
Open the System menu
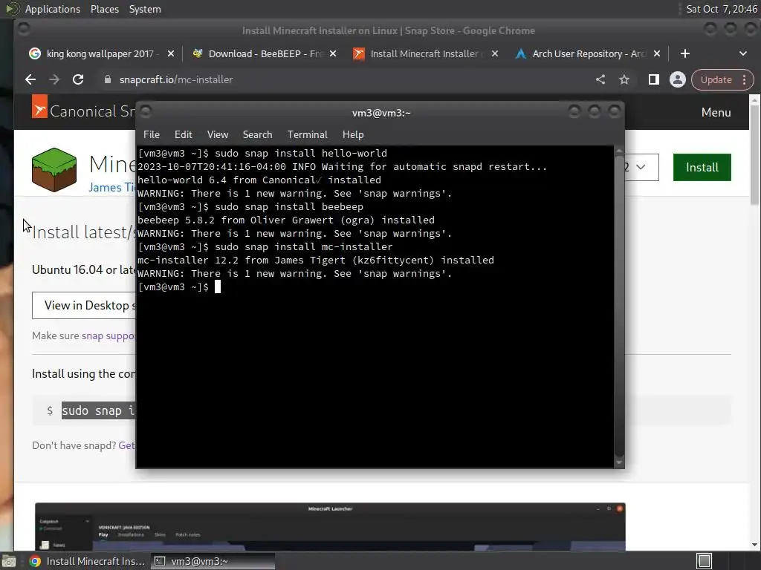(x=145, y=9)
